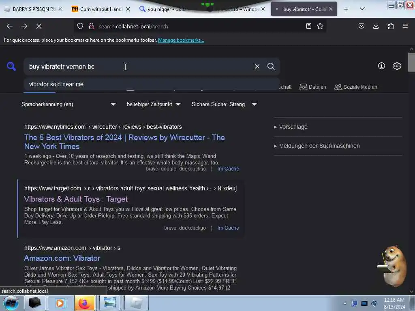Open The 5 Best Vibrators of 2024 result

click(125, 142)
